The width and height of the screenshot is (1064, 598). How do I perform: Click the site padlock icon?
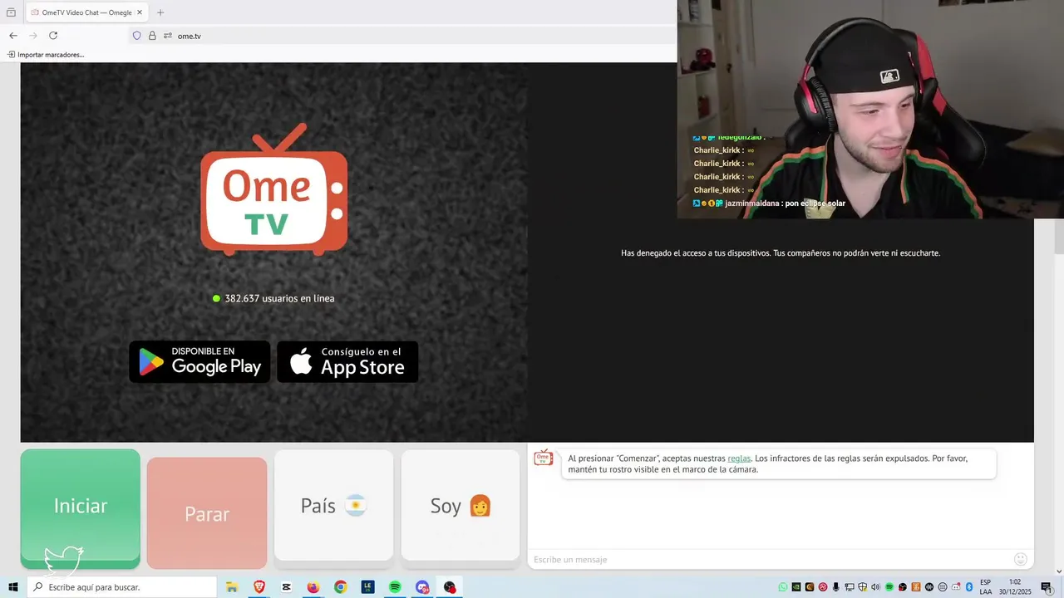coord(152,36)
